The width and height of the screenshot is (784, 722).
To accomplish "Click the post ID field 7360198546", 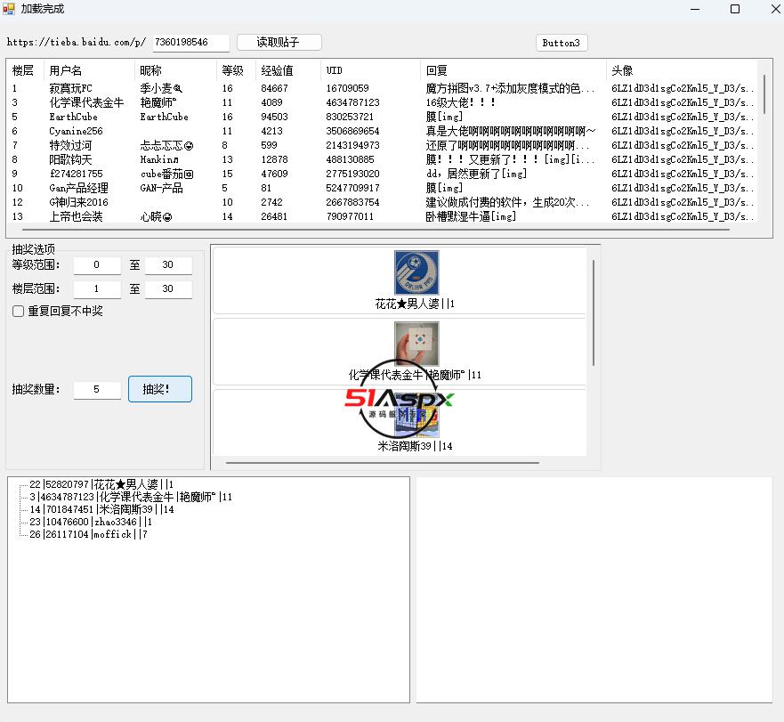I will tap(190, 43).
